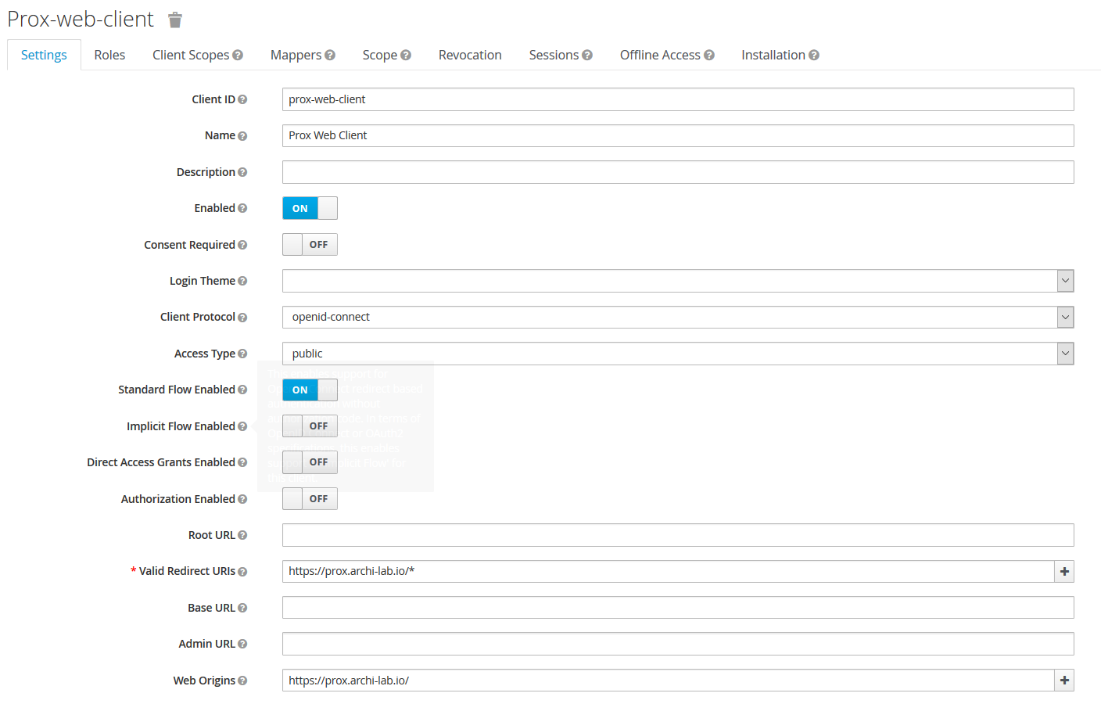The image size is (1101, 704).
Task: Click into the Description input field
Action: 677,172
